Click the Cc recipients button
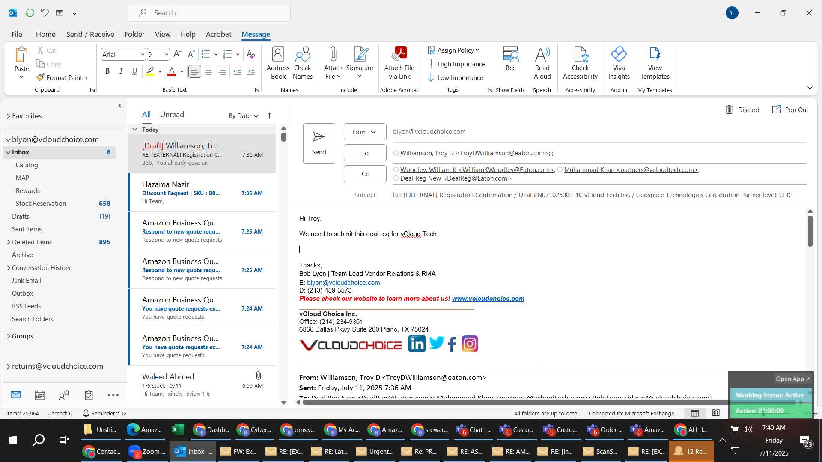 click(x=365, y=174)
